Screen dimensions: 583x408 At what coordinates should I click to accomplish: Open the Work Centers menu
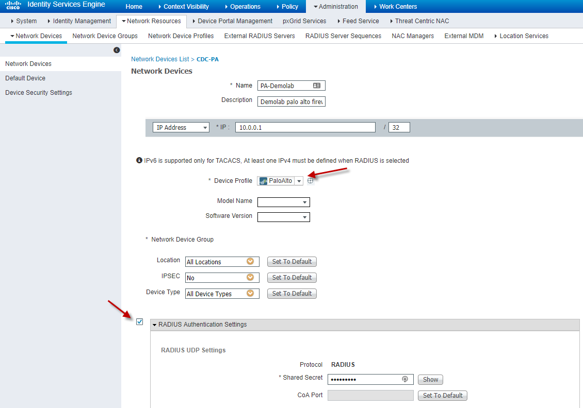395,7
